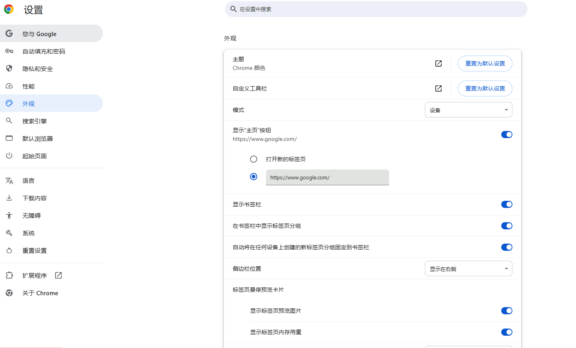
Task: Click 重置为默认设置 button for 自定义工具栏
Action: coord(485,88)
